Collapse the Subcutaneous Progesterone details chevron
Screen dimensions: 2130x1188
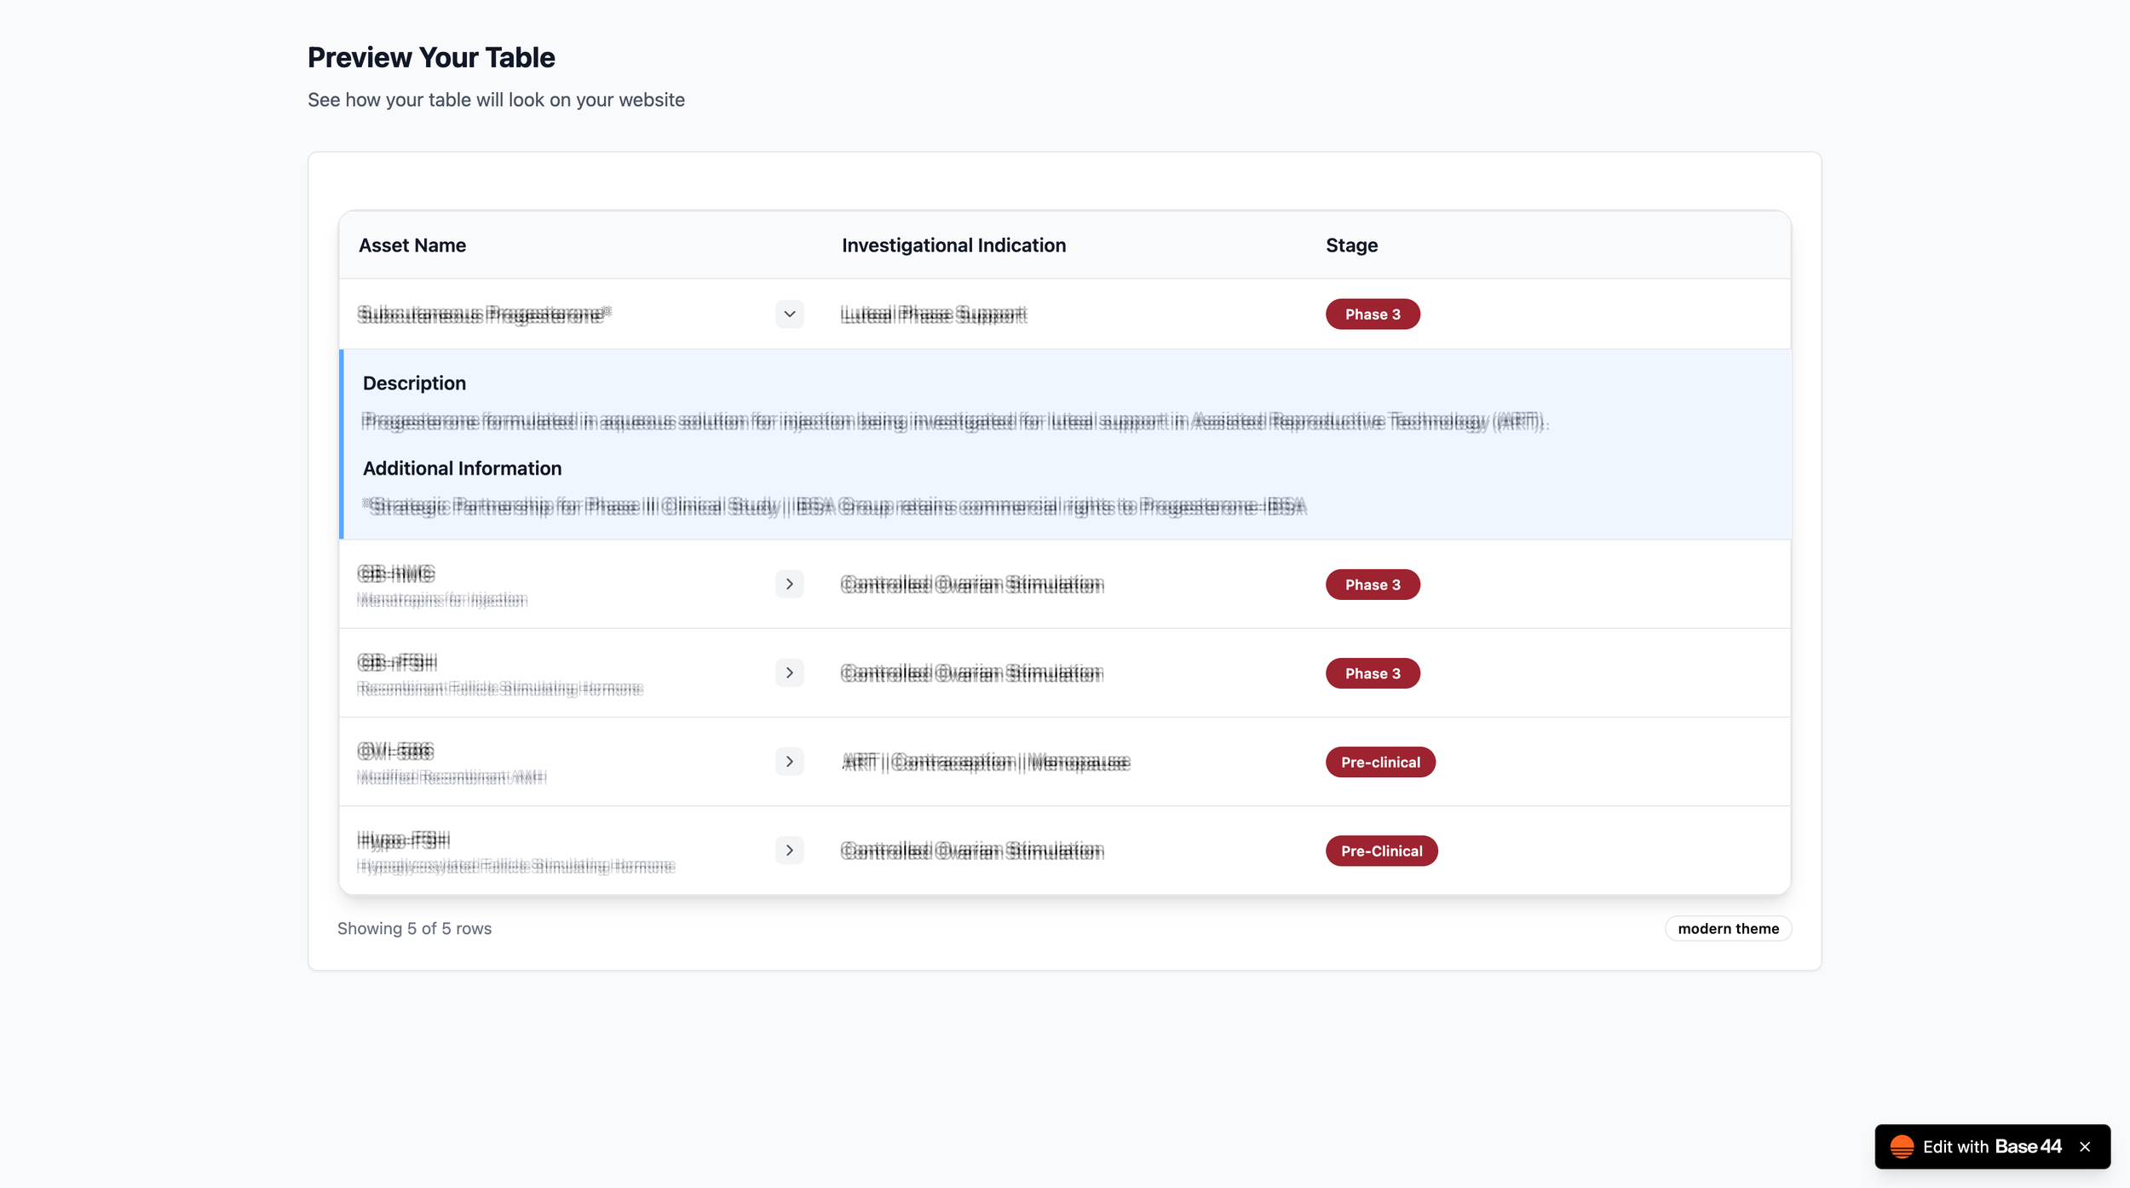click(789, 314)
